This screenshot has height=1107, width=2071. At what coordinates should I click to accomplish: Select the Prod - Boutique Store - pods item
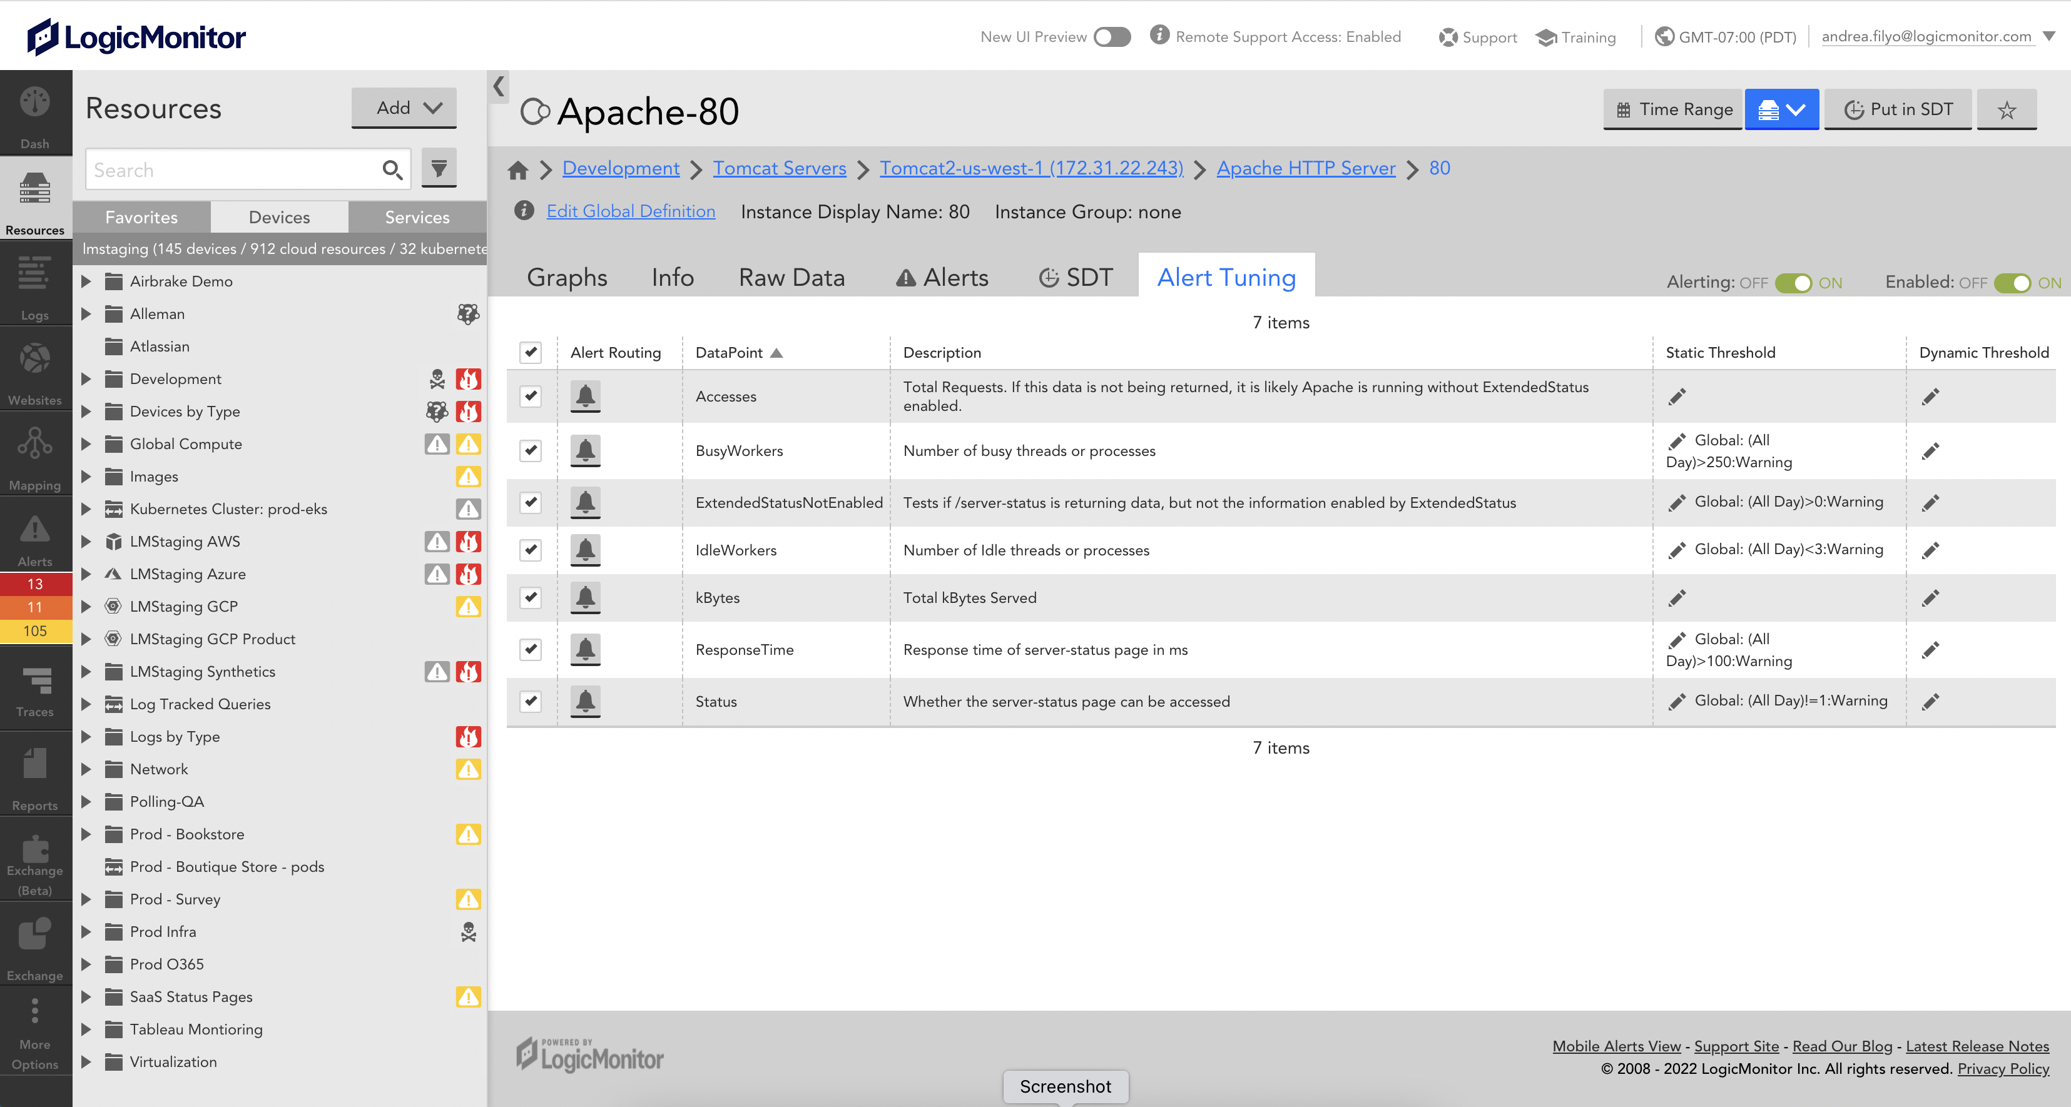coord(226,867)
